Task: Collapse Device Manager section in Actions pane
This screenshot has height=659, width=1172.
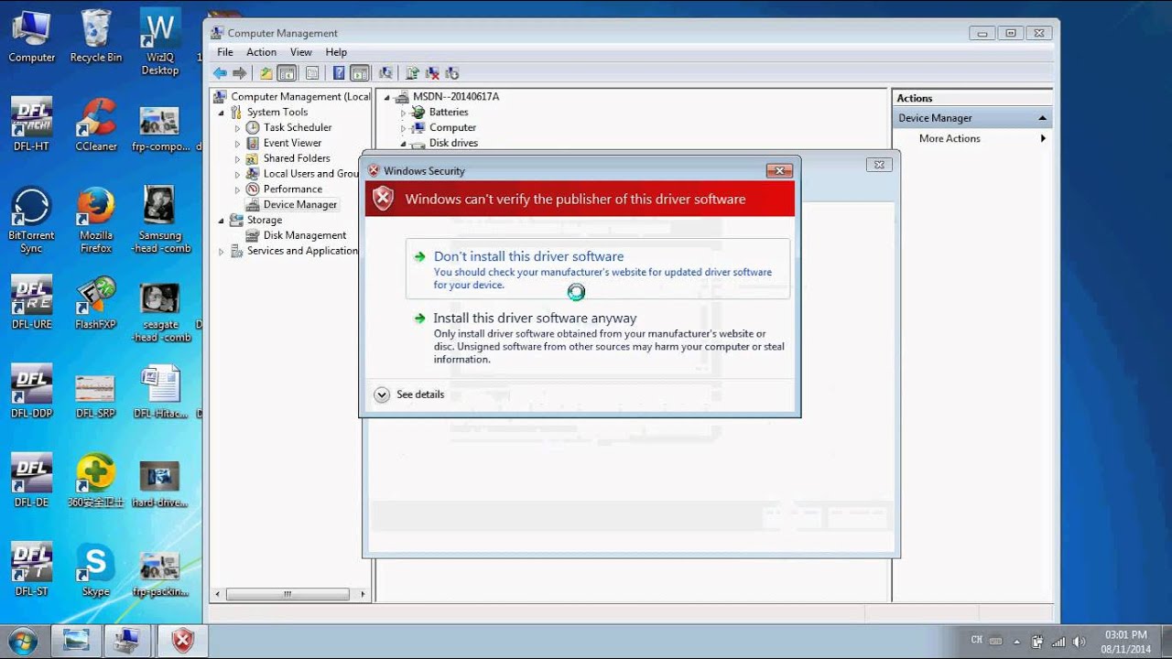Action: tap(1042, 118)
